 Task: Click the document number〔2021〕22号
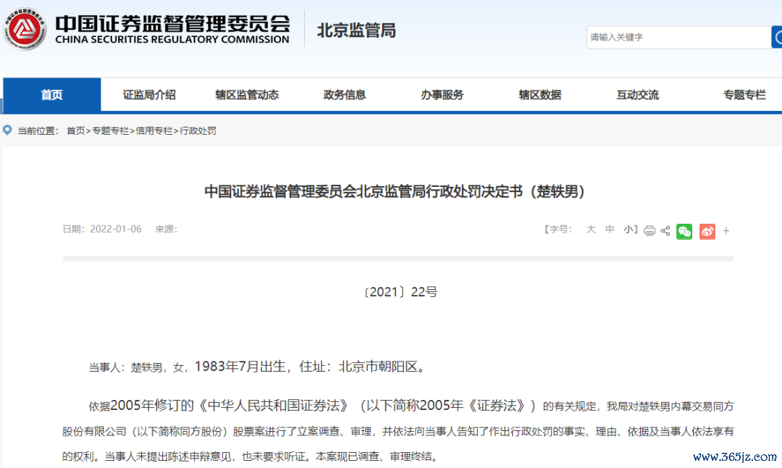pos(400,292)
